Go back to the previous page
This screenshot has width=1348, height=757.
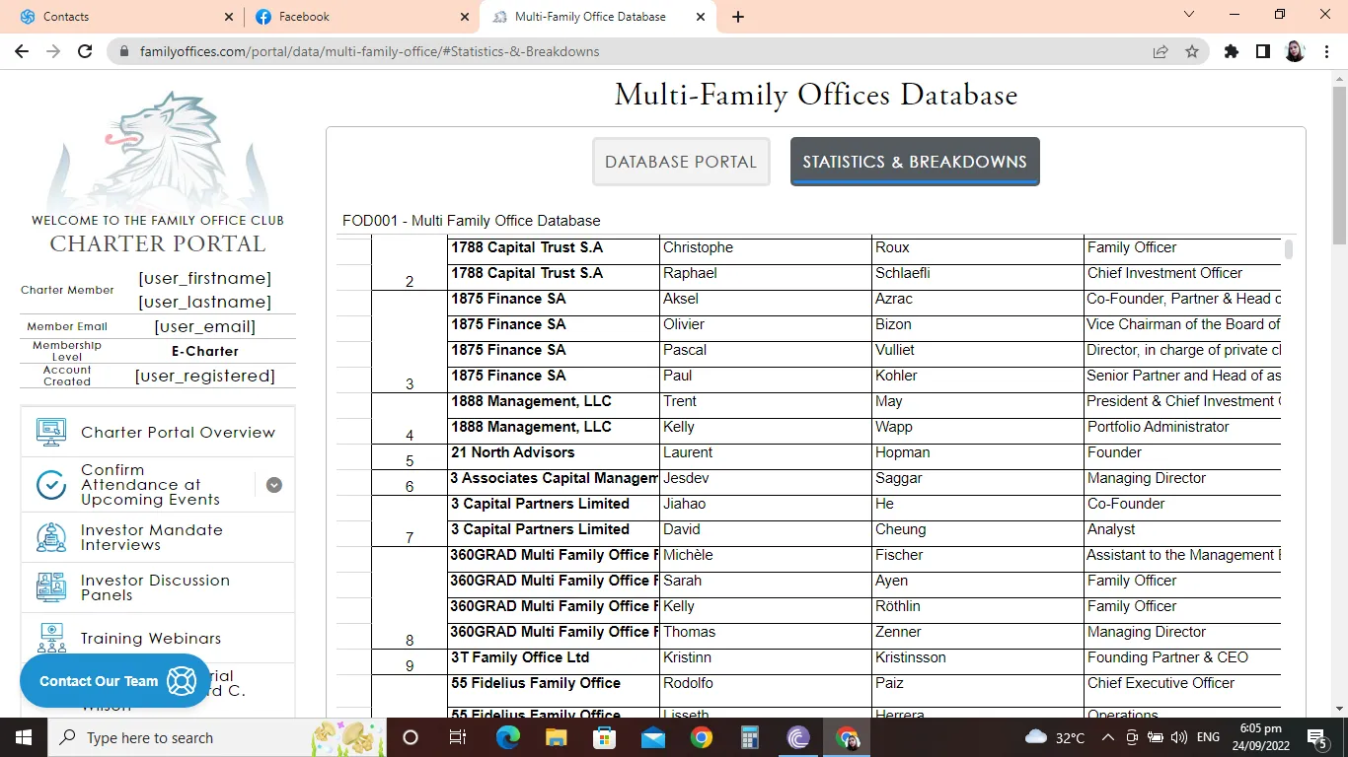22,51
